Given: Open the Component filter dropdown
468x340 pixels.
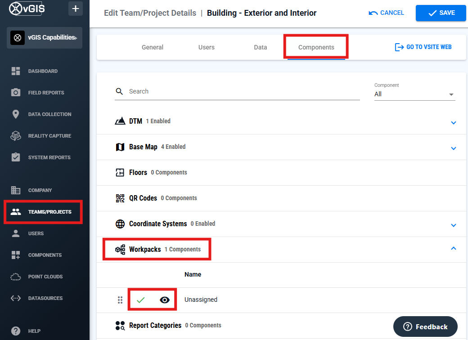Looking at the screenshot, I should click(x=414, y=94).
